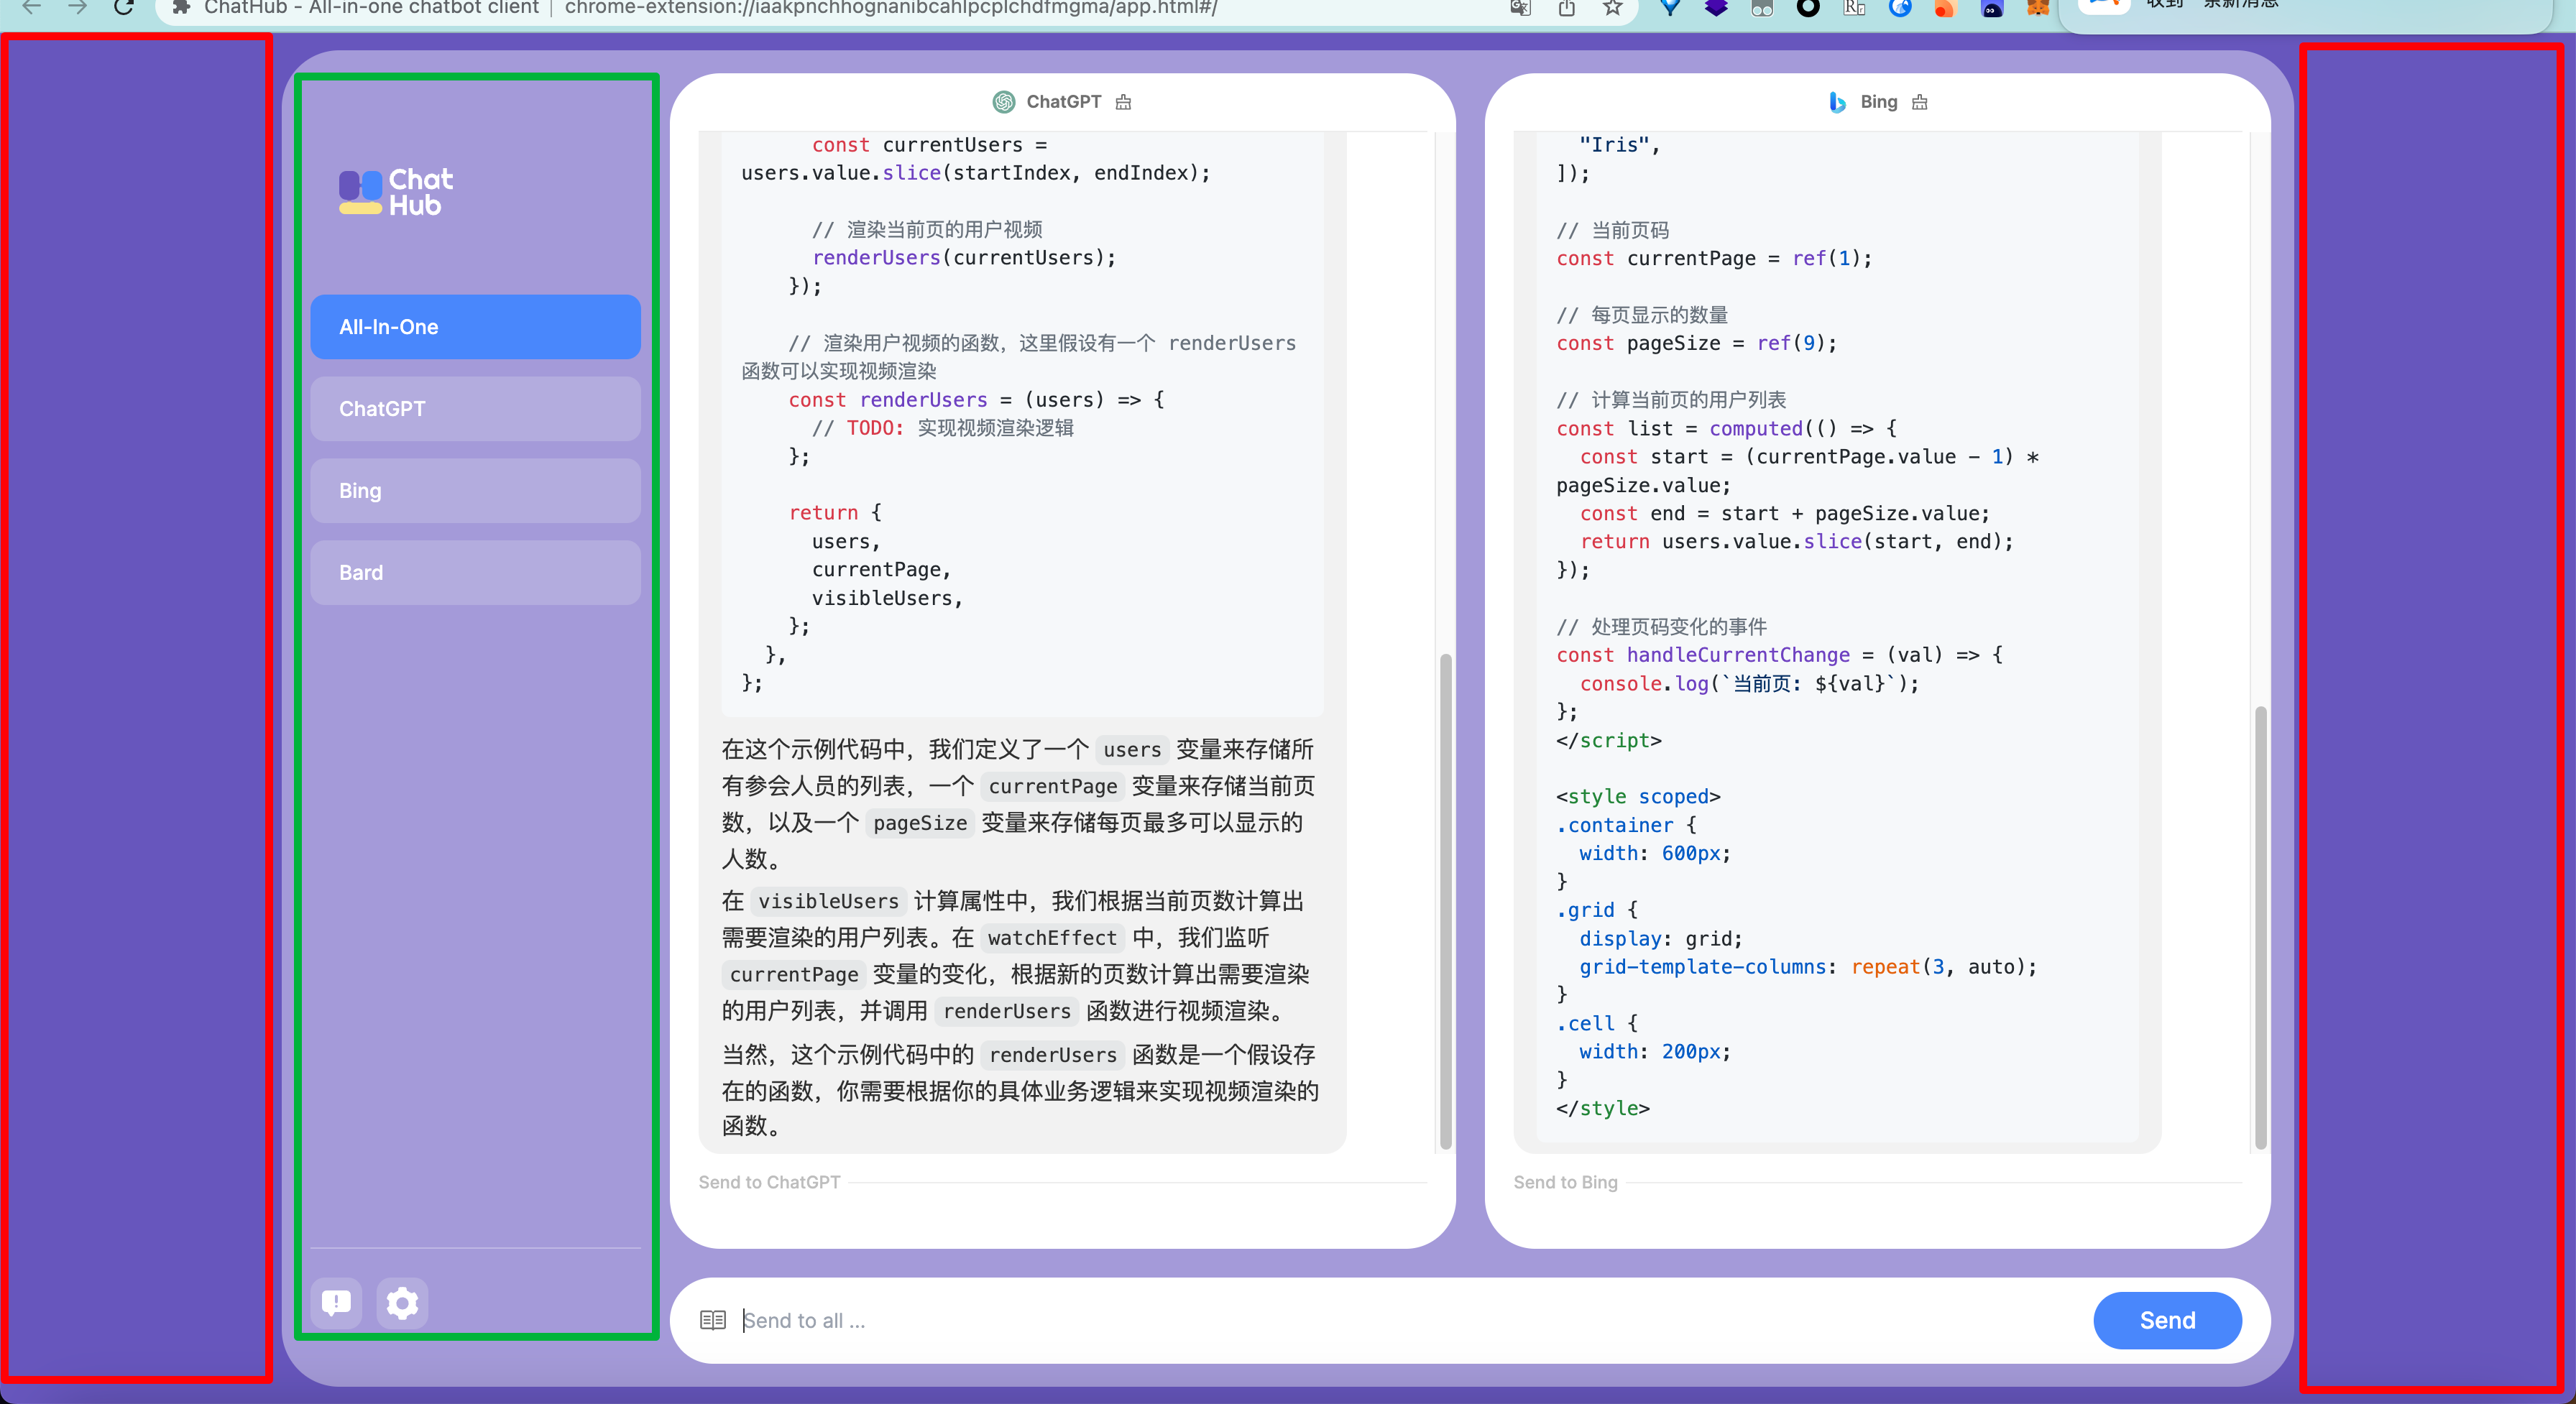Image resolution: width=2576 pixels, height=1404 pixels.
Task: Pin the Bing panel using its pin icon
Action: click(1918, 102)
